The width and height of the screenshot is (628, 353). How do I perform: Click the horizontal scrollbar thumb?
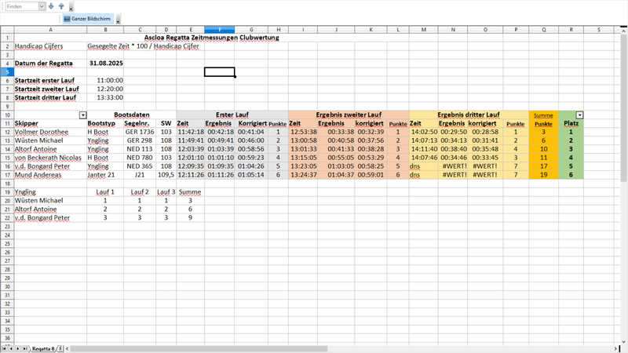click(x=199, y=348)
